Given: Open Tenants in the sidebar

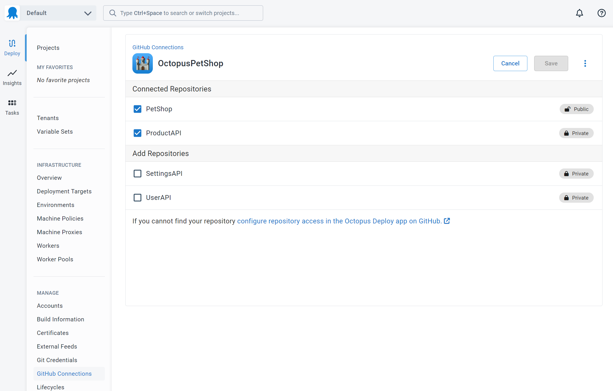Looking at the screenshot, I should coord(48,118).
